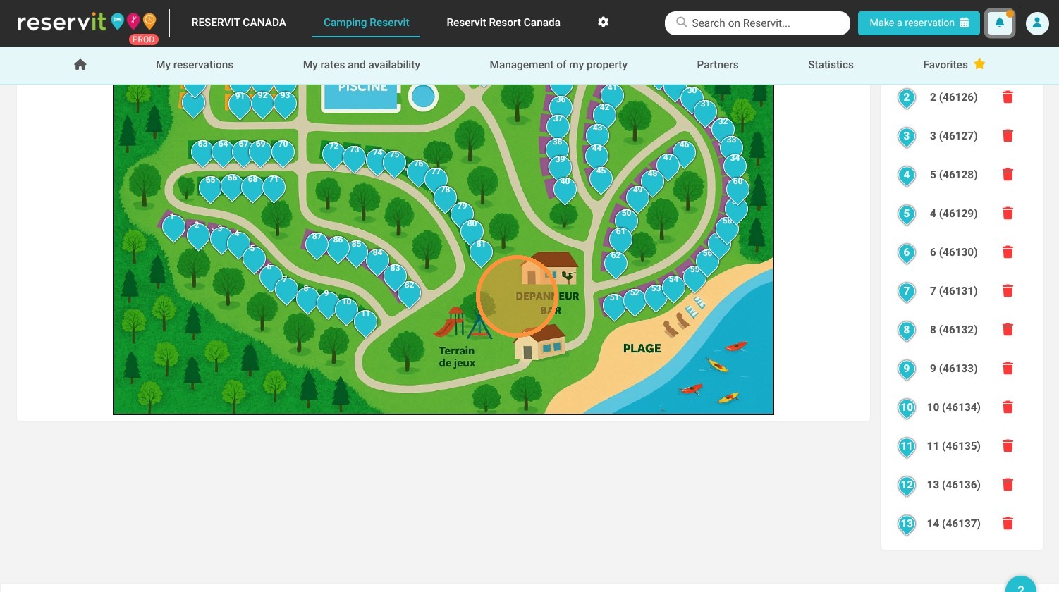Click numbered pin 13 in the list
The image size is (1059, 592).
coord(907,524)
